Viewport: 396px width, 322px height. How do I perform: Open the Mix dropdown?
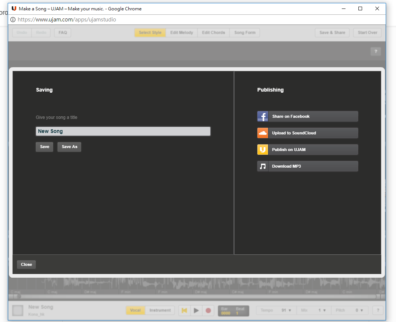313,310
